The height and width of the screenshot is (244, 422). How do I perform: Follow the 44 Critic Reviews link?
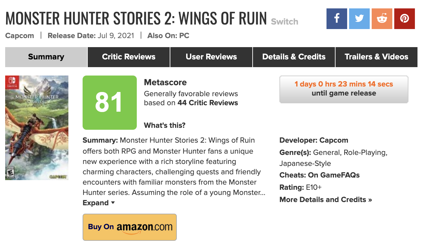(x=208, y=103)
